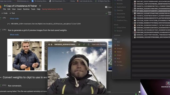Rotate the previewed image in Quick Look

click(x=84, y=44)
